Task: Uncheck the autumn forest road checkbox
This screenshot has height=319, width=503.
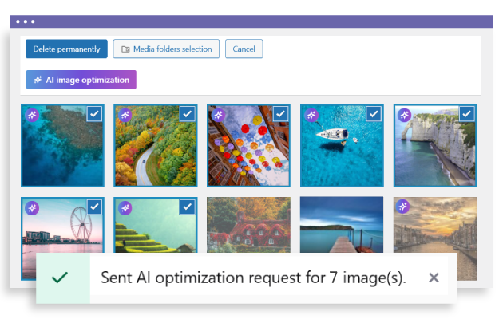Action: click(188, 114)
